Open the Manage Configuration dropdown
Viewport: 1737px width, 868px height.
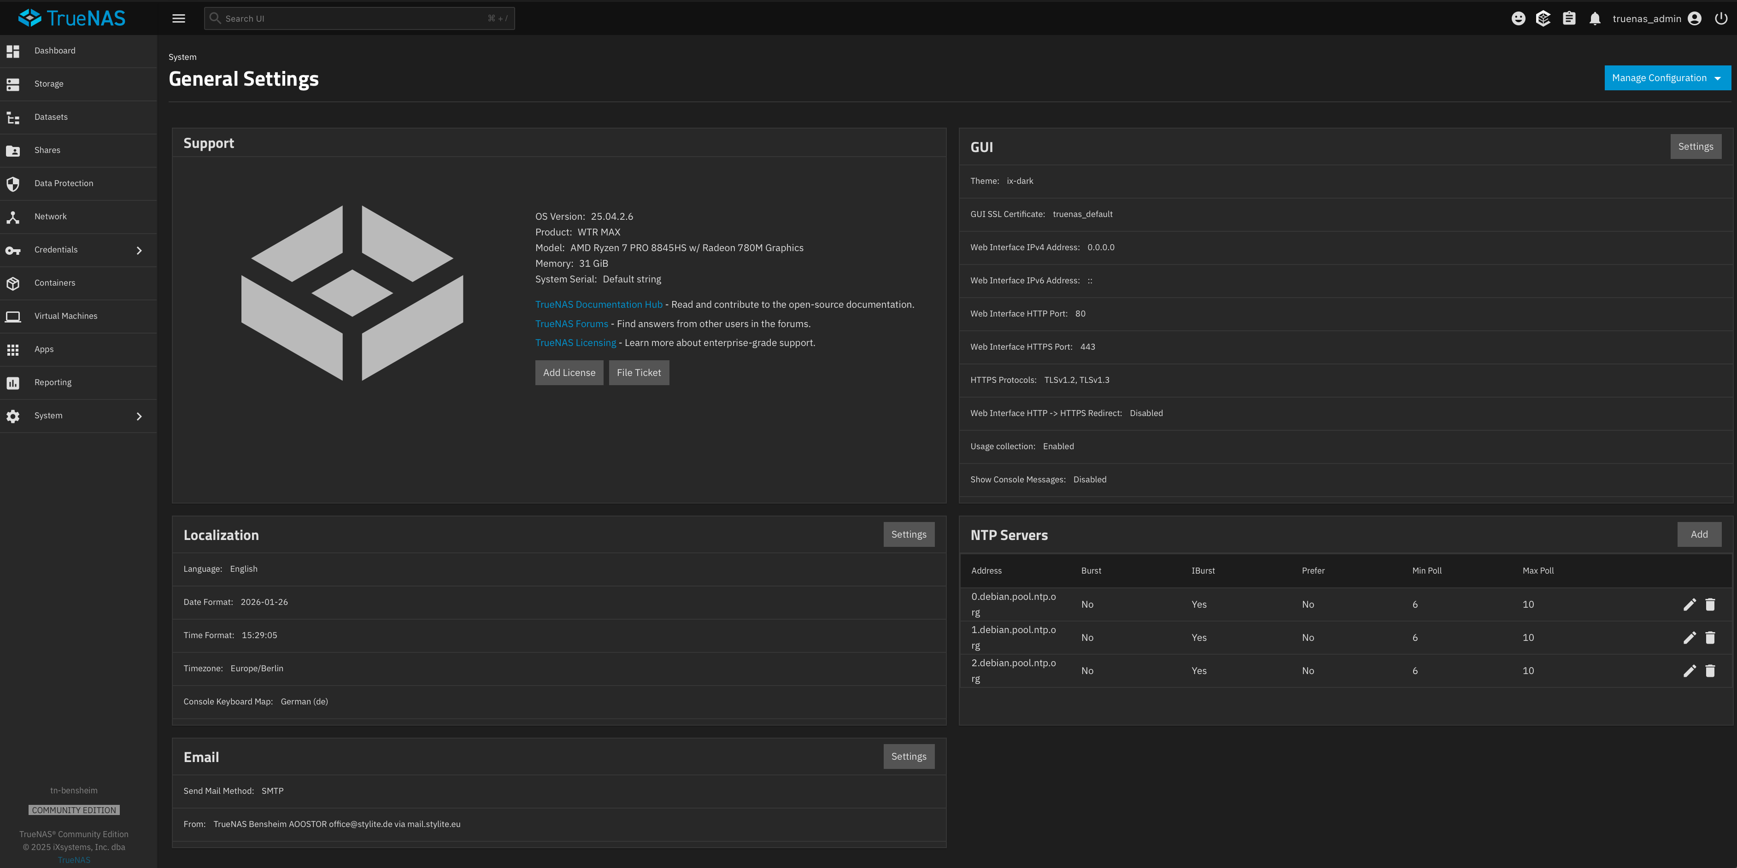point(1667,77)
